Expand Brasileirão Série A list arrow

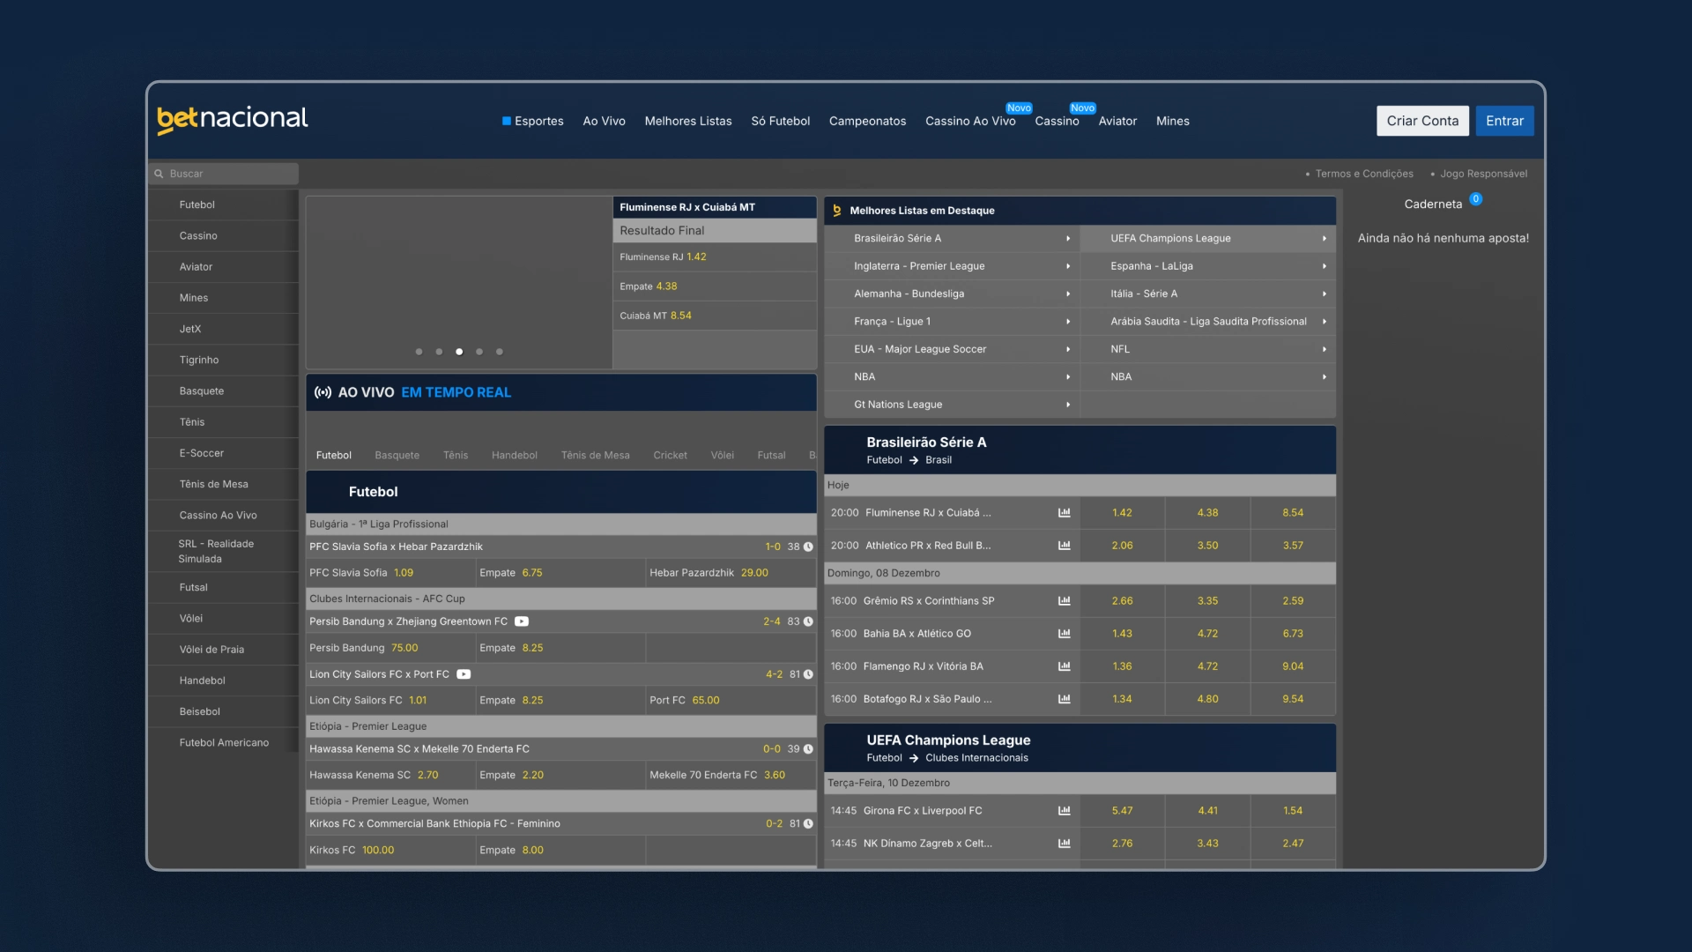pyautogui.click(x=1068, y=238)
